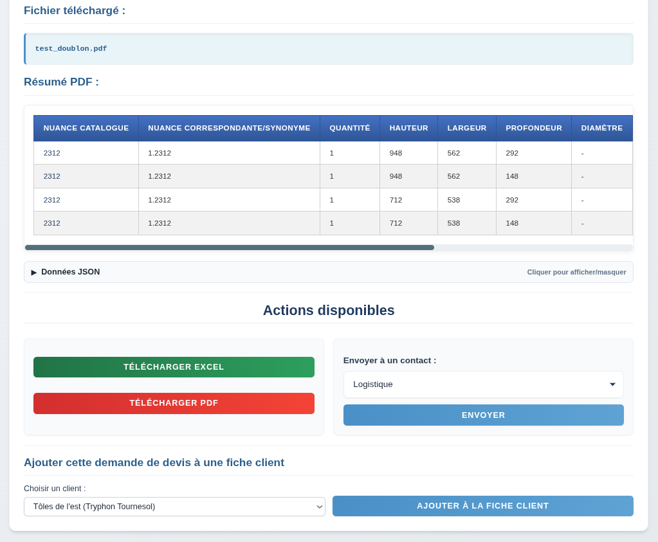Click the Télécharger PDF button
Screen dimensions: 658x542
[174, 403]
